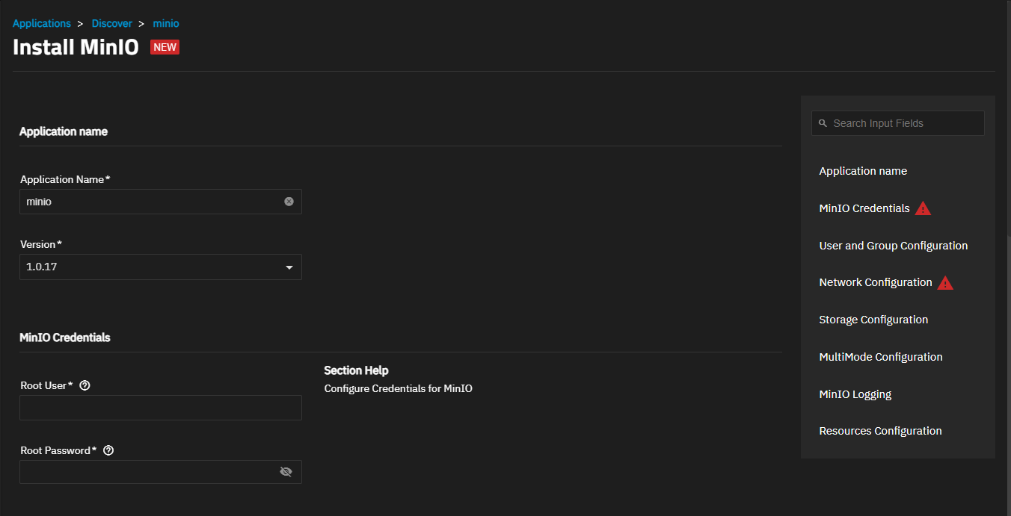Image resolution: width=1011 pixels, height=516 pixels.
Task: Jump to MinIO Credentials section in sidebar
Action: click(864, 208)
